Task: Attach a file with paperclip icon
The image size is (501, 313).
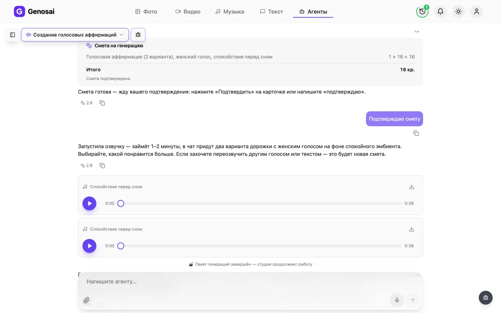Action: [x=87, y=300]
